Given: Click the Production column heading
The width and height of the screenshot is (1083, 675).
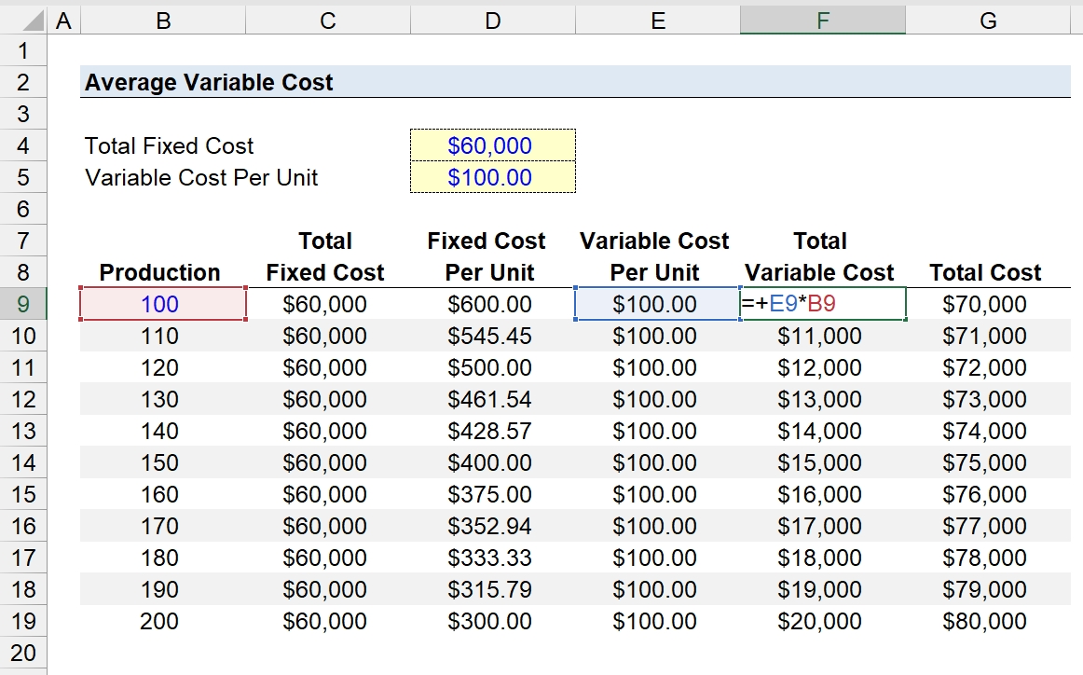Looking at the screenshot, I should 159,272.
